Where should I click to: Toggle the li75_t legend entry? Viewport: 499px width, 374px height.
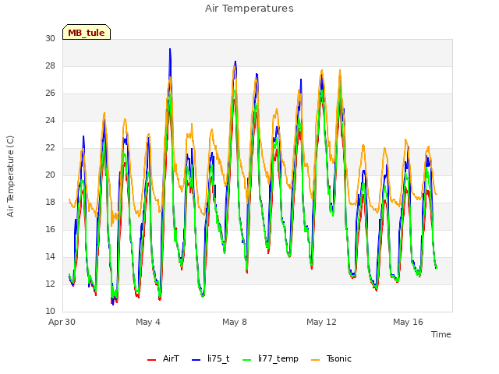pyautogui.click(x=211, y=358)
